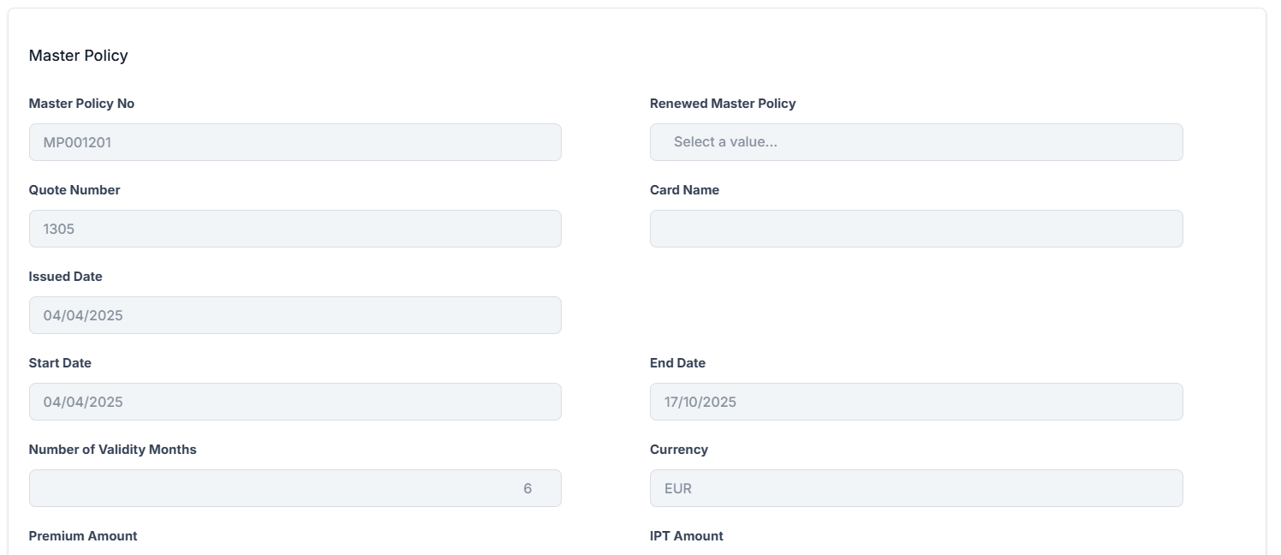
Task: Click the Master Policy section heading
Action: 78,56
